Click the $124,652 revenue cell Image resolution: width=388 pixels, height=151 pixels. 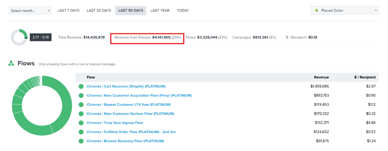pos(321,132)
